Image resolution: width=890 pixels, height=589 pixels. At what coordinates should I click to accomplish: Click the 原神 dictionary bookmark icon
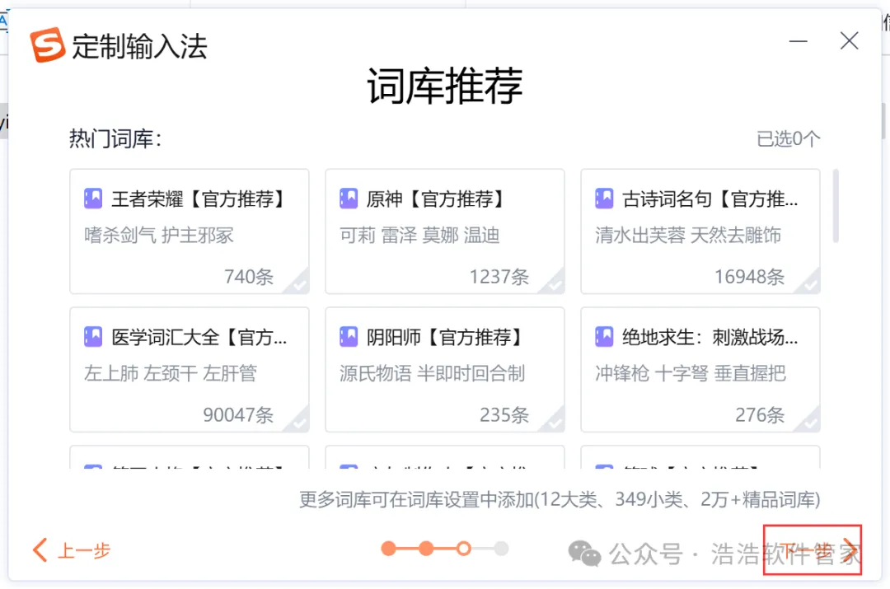pyautogui.click(x=349, y=199)
